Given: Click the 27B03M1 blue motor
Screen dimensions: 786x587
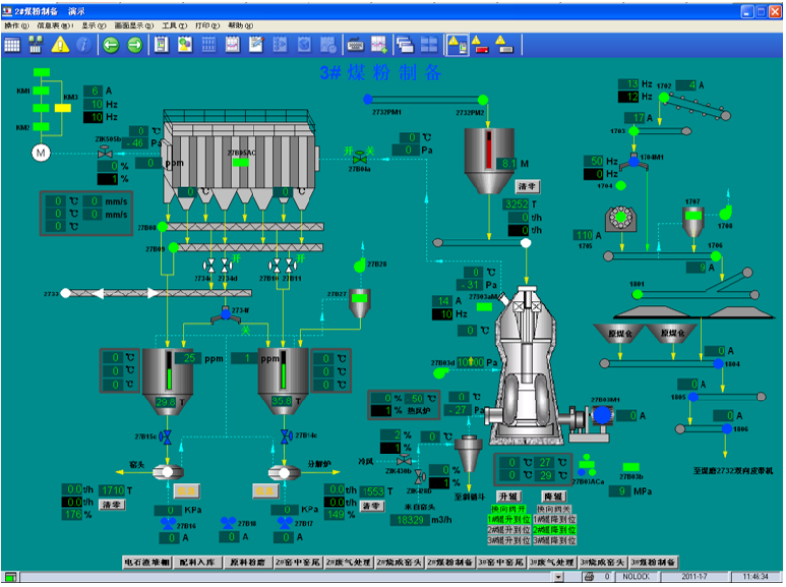Looking at the screenshot, I should coord(602,415).
